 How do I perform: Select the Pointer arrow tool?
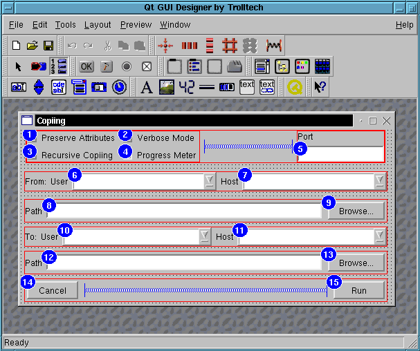point(19,66)
